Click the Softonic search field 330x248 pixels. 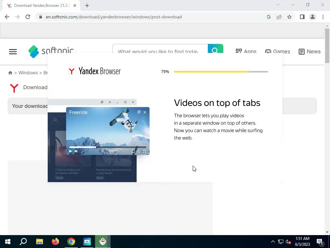160,49
